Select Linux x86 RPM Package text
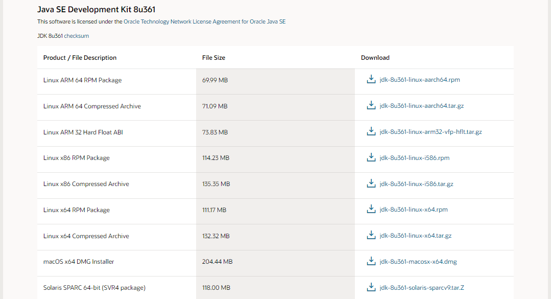 pyautogui.click(x=77, y=158)
